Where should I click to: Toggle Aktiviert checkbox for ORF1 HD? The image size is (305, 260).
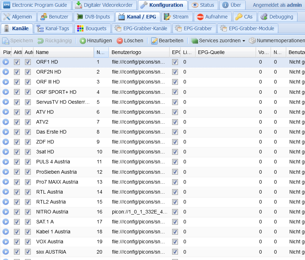[17, 62]
